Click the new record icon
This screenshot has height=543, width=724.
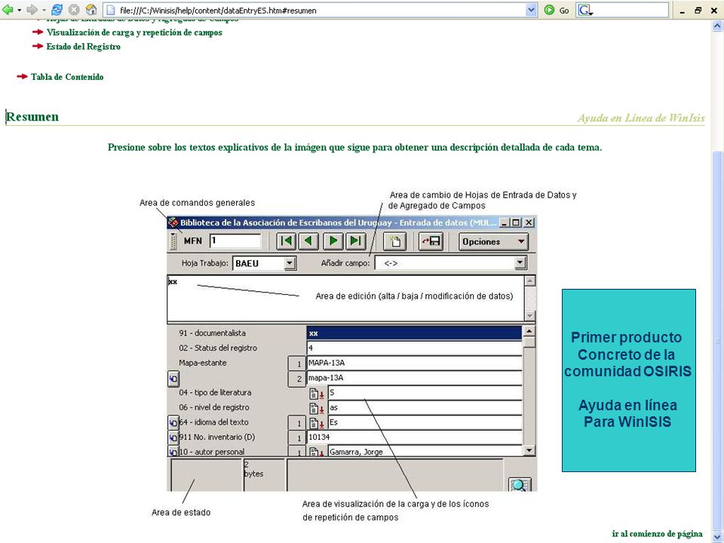coord(395,241)
